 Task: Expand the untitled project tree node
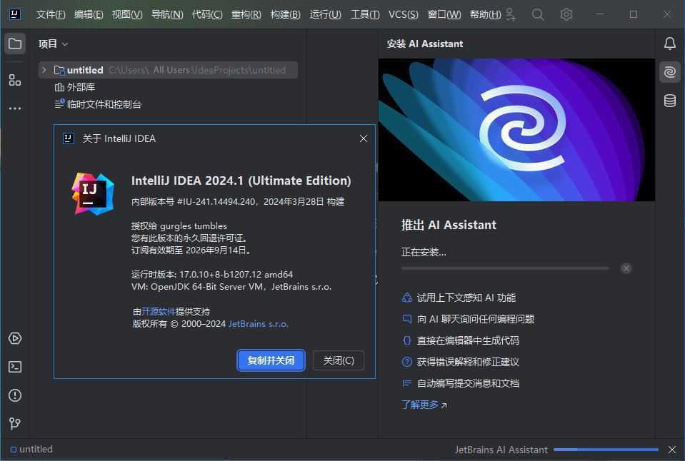43,69
